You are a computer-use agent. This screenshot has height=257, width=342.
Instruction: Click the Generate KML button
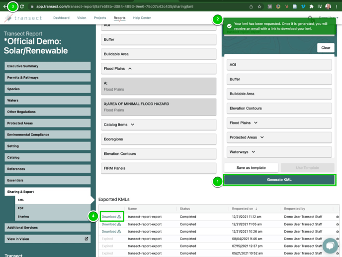pos(279,180)
